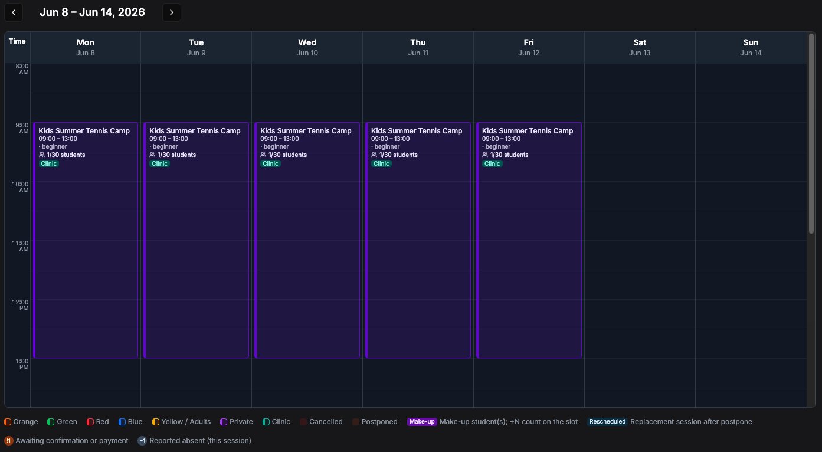The height and width of the screenshot is (452, 822).
Task: Click the Reported absent legend badge
Action: 142,440
